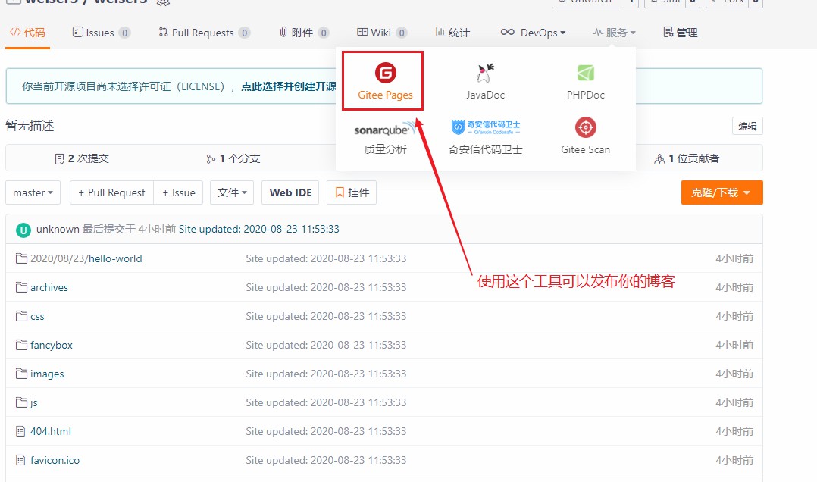Go to the Pull Requests tab
The width and height of the screenshot is (817, 482).
(x=205, y=33)
